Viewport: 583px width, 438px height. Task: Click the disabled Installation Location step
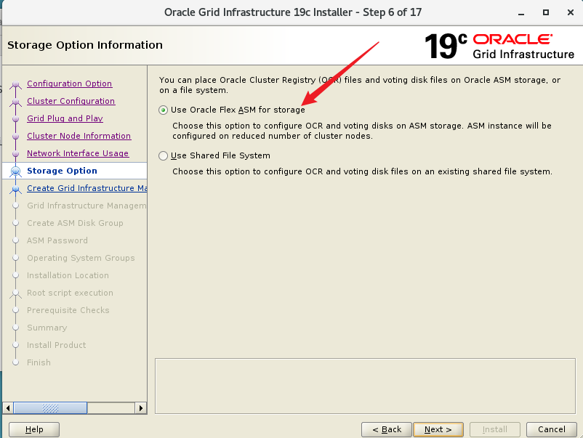click(x=68, y=275)
